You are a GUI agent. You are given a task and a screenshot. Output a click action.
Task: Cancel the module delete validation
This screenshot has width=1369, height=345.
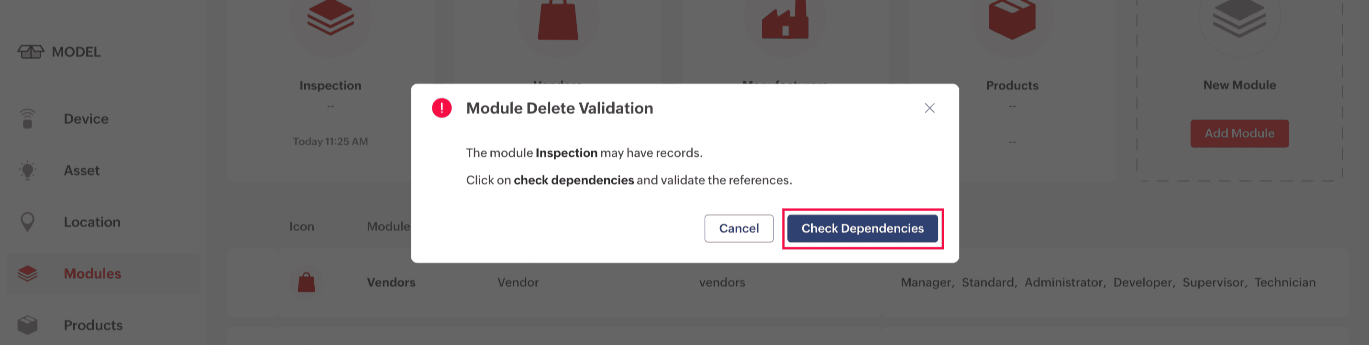738,228
